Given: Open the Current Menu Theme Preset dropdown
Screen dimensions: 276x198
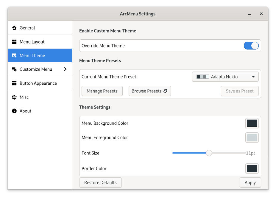Looking at the screenshot, I should (225, 77).
